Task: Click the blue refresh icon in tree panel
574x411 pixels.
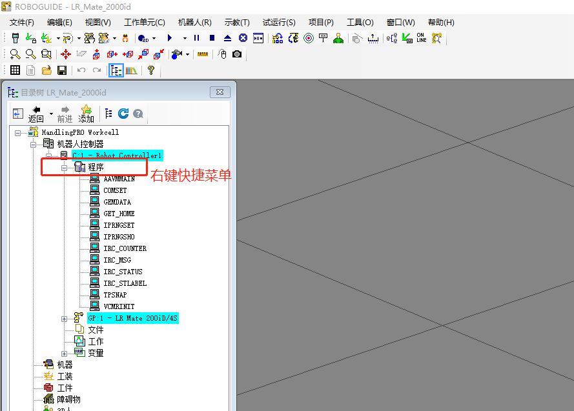Action: (x=123, y=114)
